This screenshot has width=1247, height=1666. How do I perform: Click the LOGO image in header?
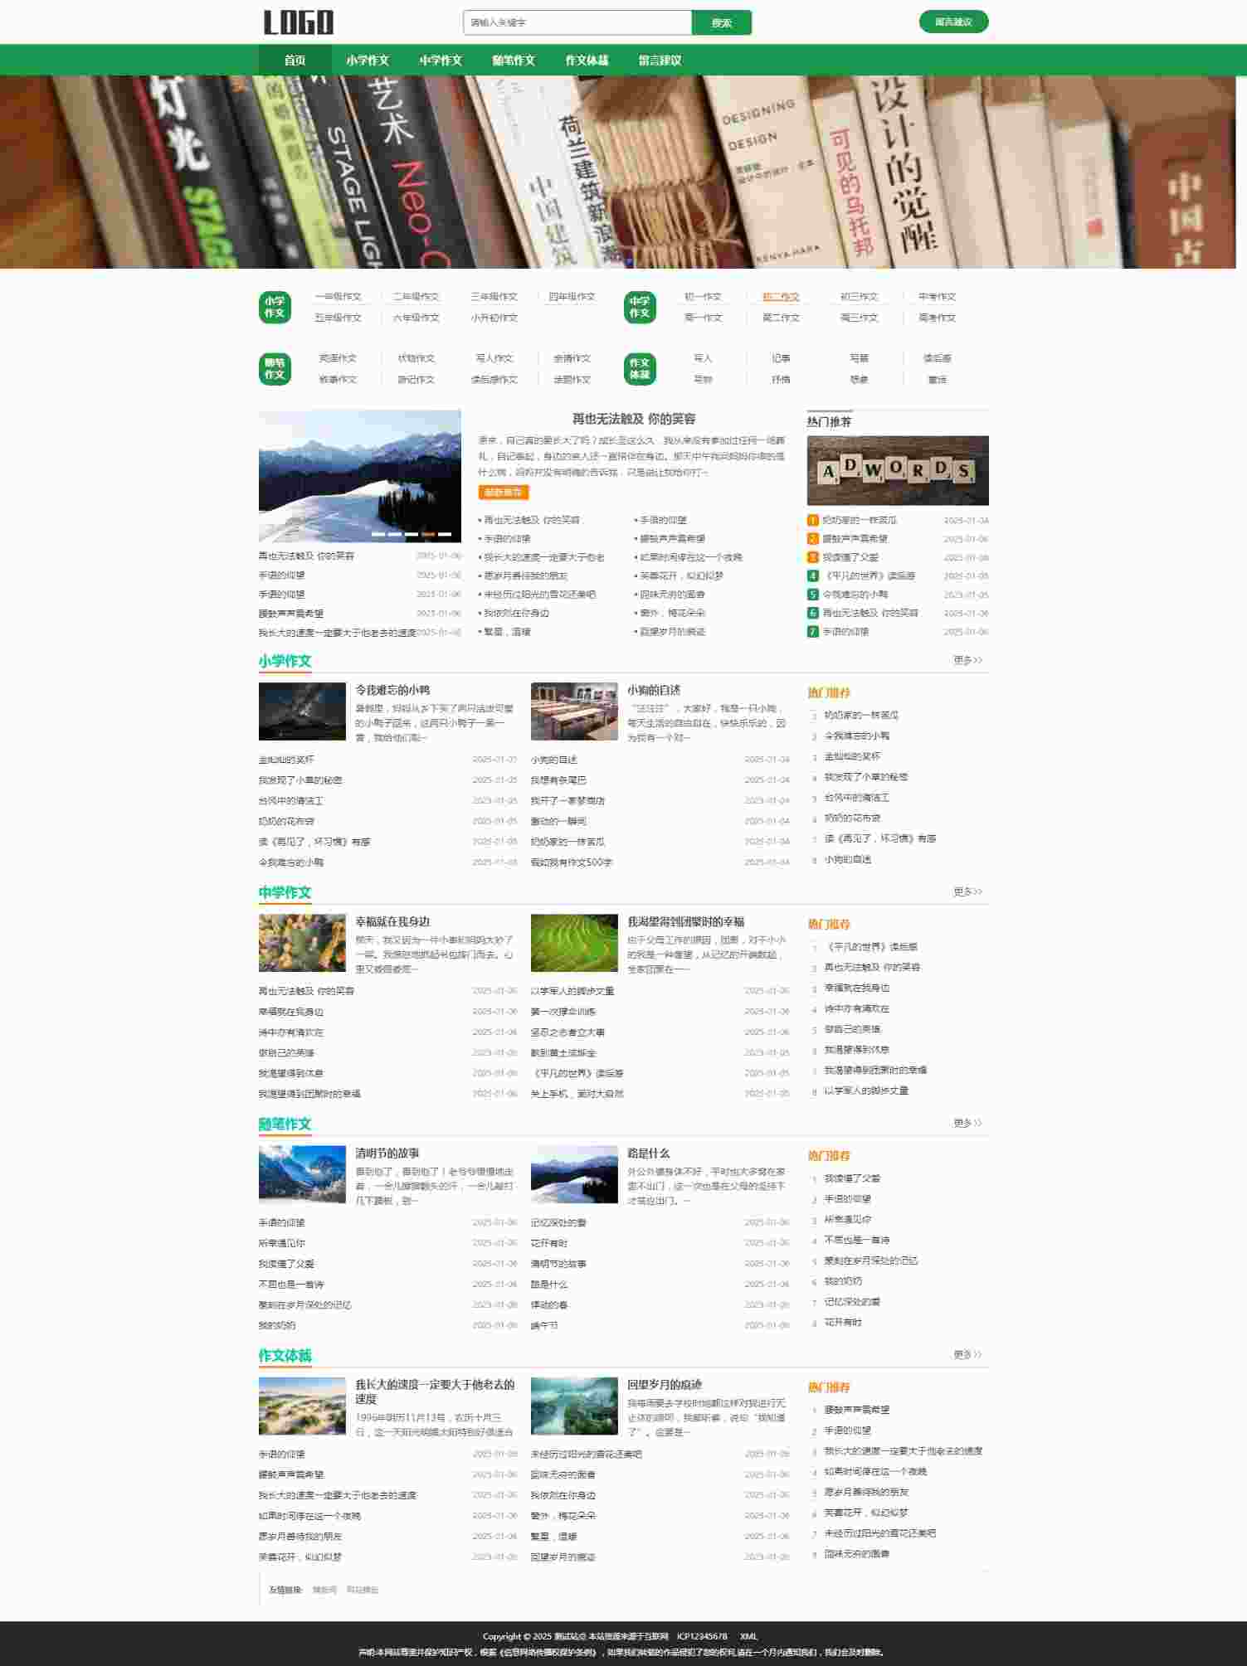(x=299, y=22)
